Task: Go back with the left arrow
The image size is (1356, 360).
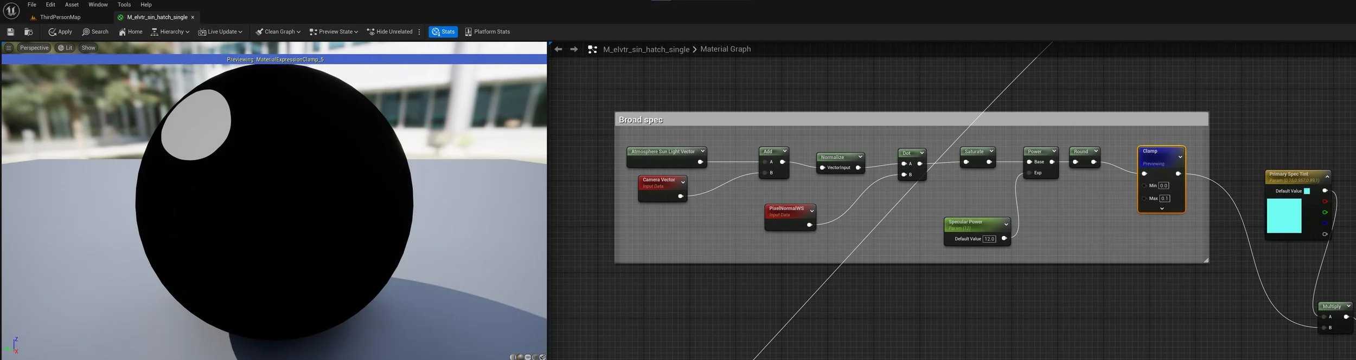Action: (x=558, y=49)
